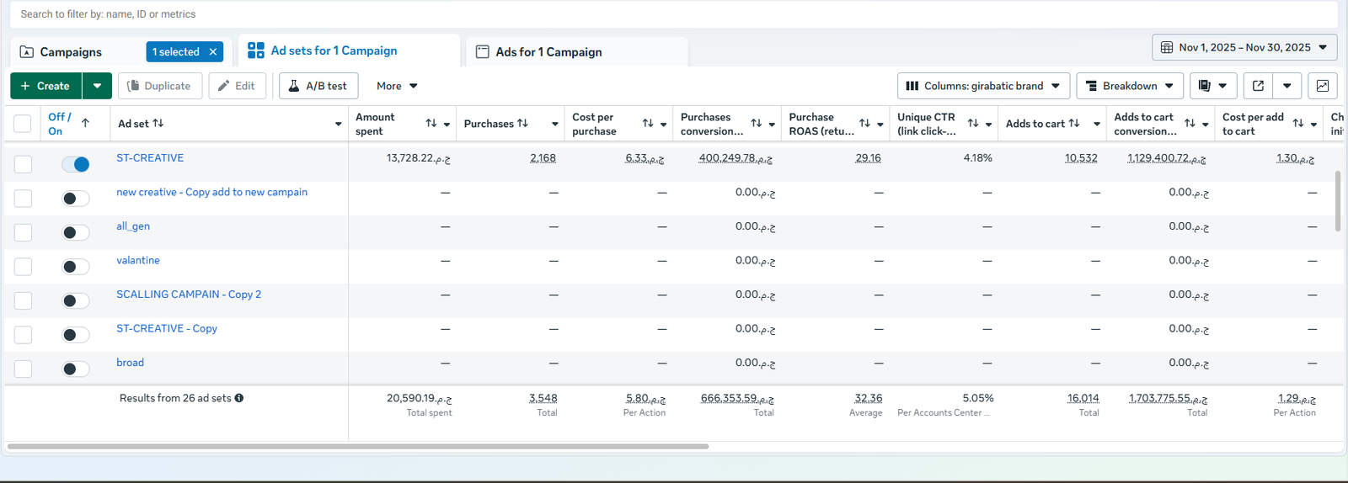
Task: Remove the 1 selected filter with X
Action: (x=213, y=52)
